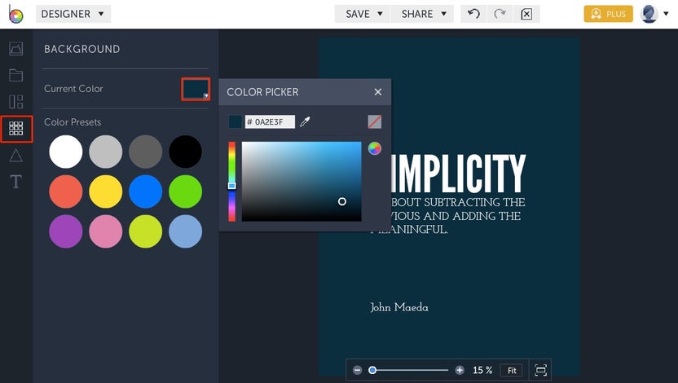The image size is (678, 383).
Task: Toggle the color wheel palette icon
Action: pos(375,148)
